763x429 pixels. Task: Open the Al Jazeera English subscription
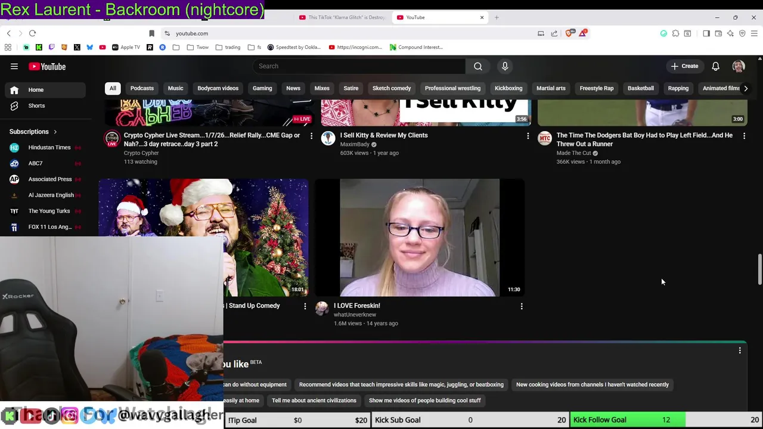[45, 195]
